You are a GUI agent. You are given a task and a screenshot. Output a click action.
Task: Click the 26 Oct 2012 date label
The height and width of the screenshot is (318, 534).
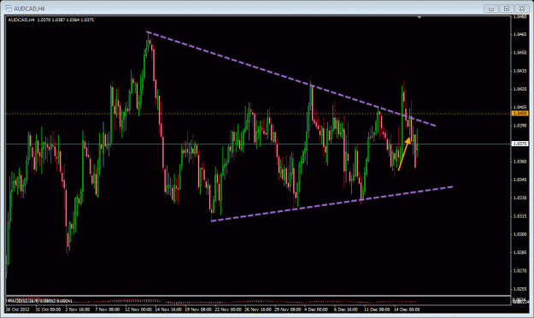(x=18, y=309)
